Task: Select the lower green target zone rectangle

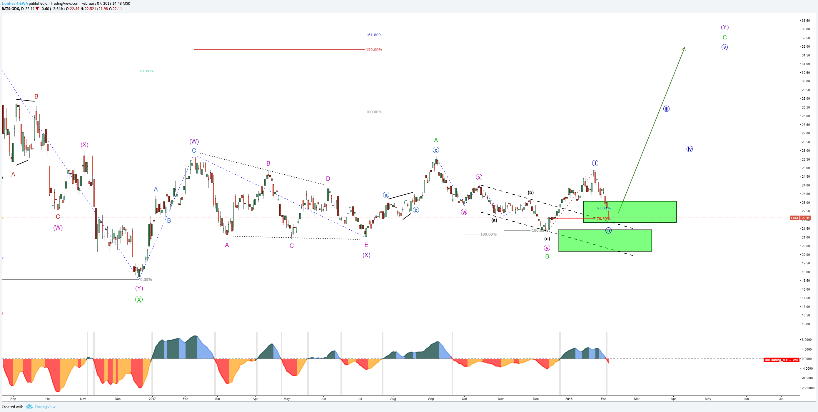Action: pos(605,241)
